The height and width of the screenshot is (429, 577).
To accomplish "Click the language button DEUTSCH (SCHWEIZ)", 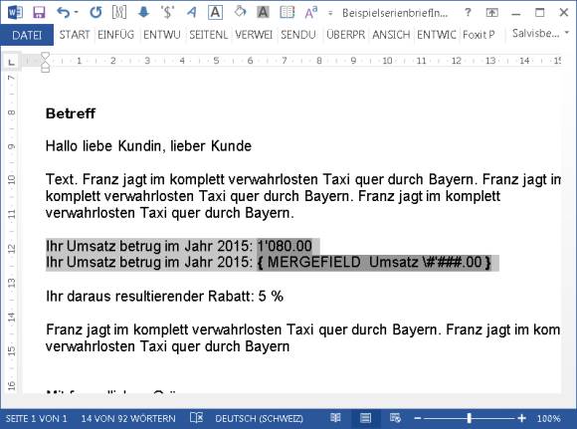I will pos(259,419).
